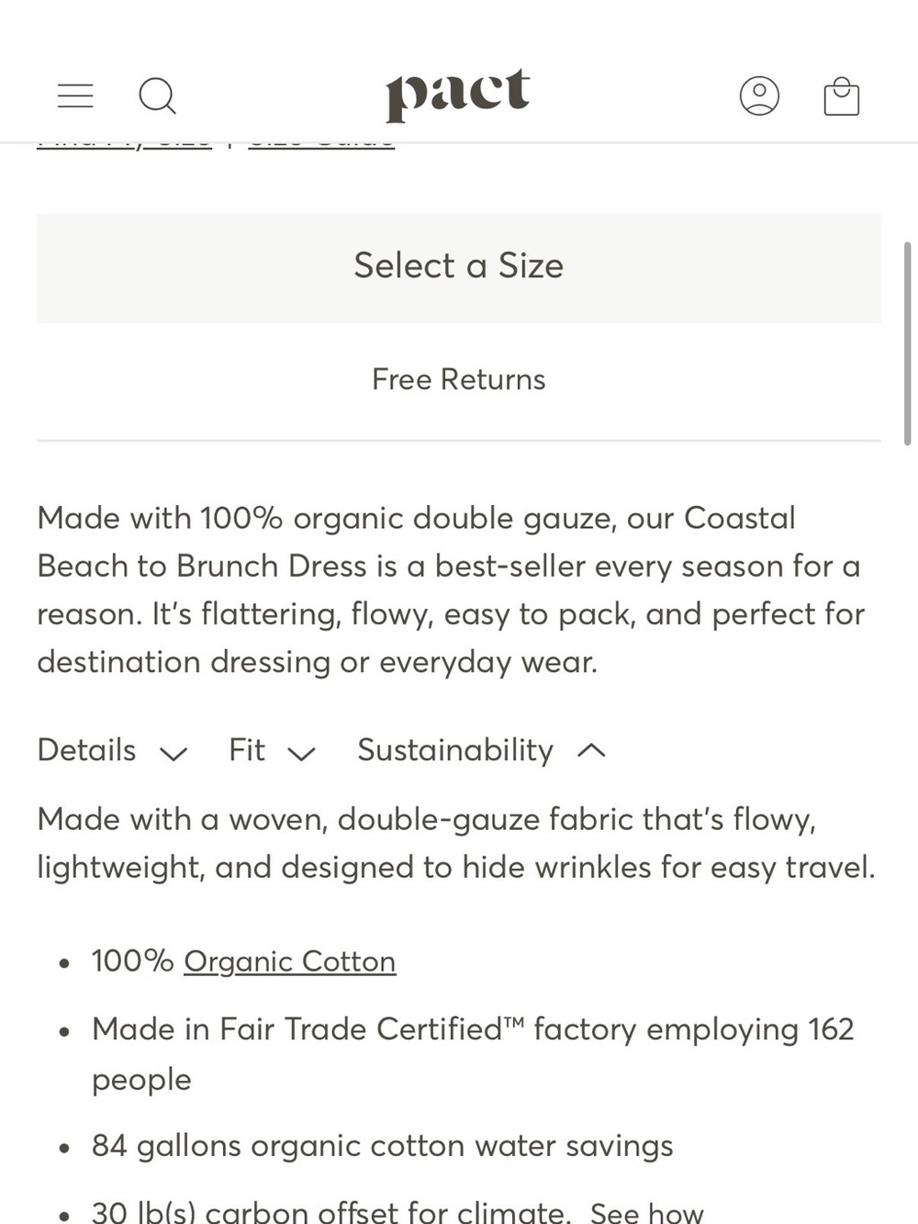The image size is (918, 1224).
Task: Open the account profile icon
Action: (x=759, y=95)
